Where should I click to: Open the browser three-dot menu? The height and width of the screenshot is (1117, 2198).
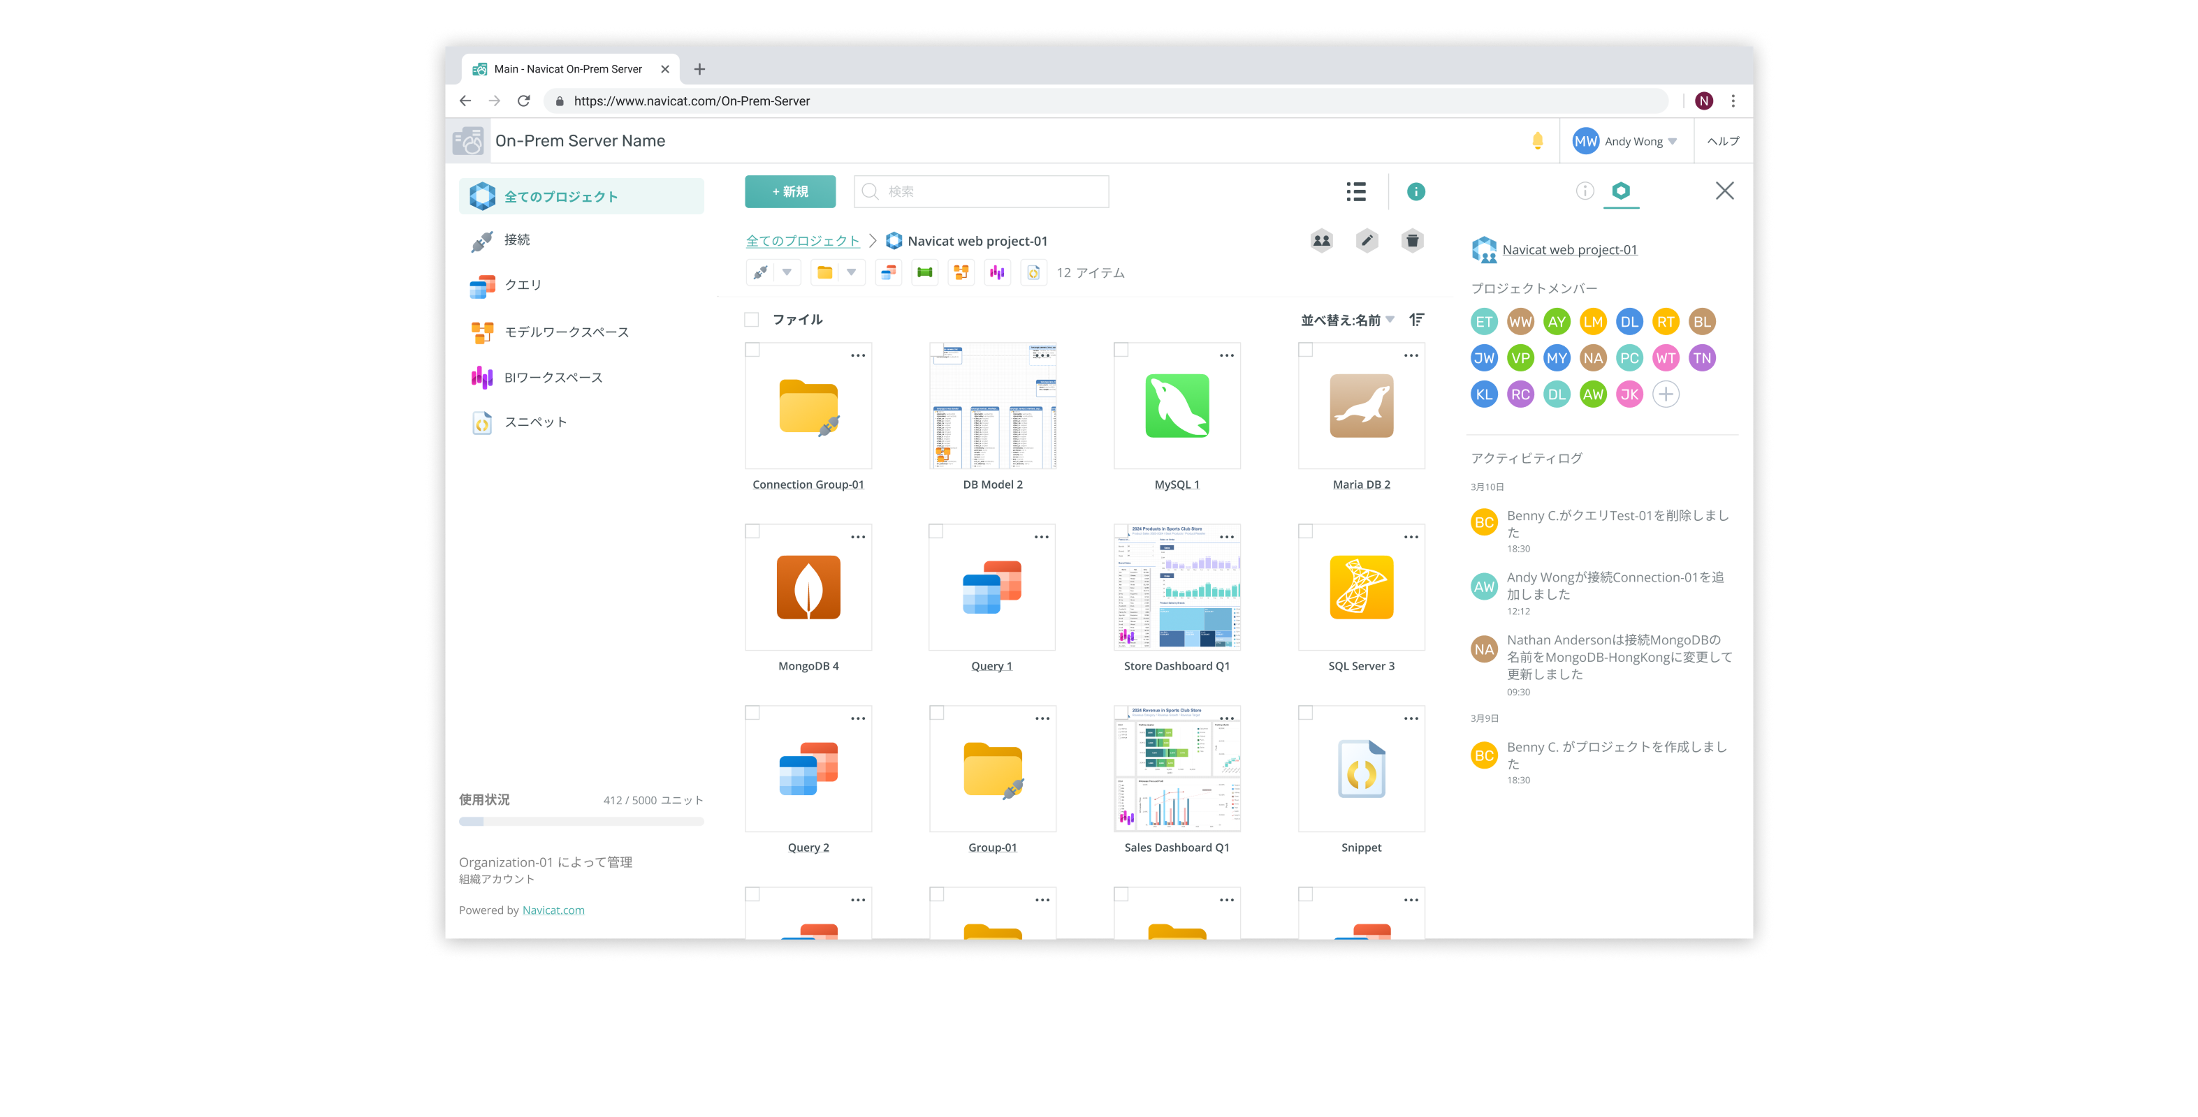(x=1733, y=101)
